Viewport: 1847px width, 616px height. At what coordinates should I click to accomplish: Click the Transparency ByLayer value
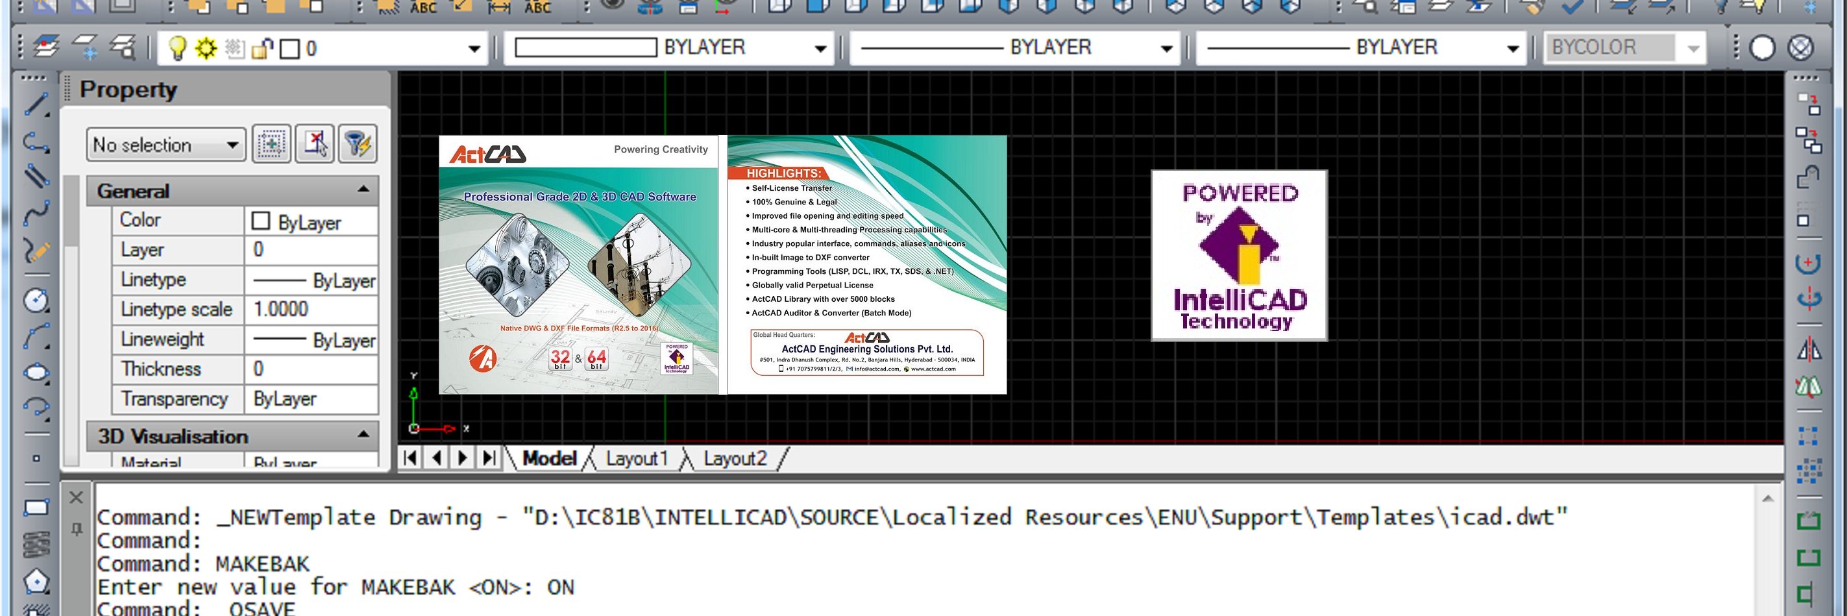311,399
